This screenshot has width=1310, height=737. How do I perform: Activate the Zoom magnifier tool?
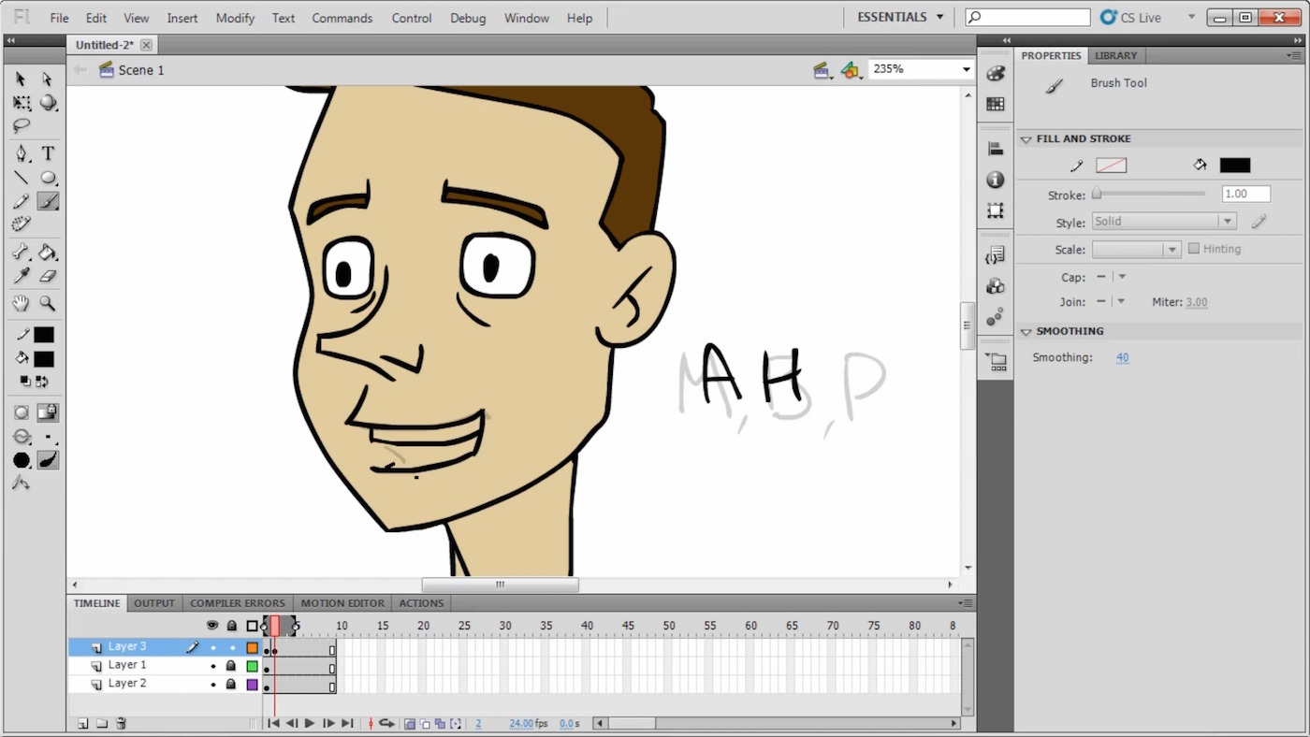click(x=48, y=303)
